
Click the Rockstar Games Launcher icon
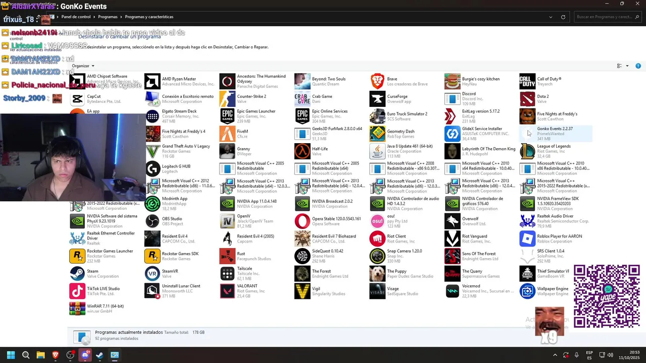(x=77, y=256)
